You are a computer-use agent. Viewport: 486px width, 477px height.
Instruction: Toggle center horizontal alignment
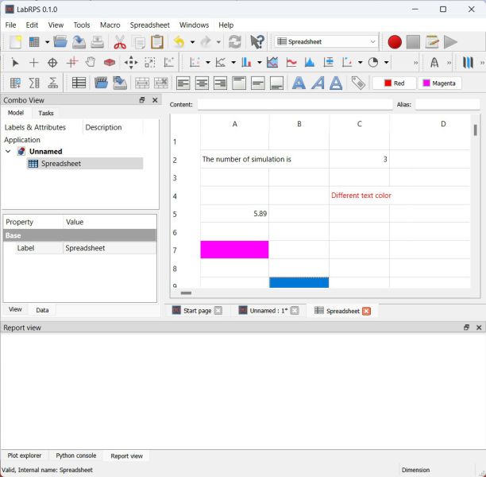202,83
